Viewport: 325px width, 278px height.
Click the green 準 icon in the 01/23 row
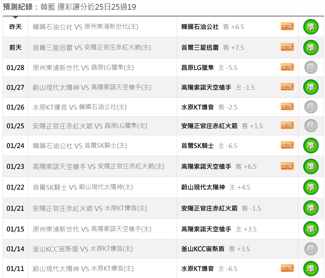click(311, 166)
